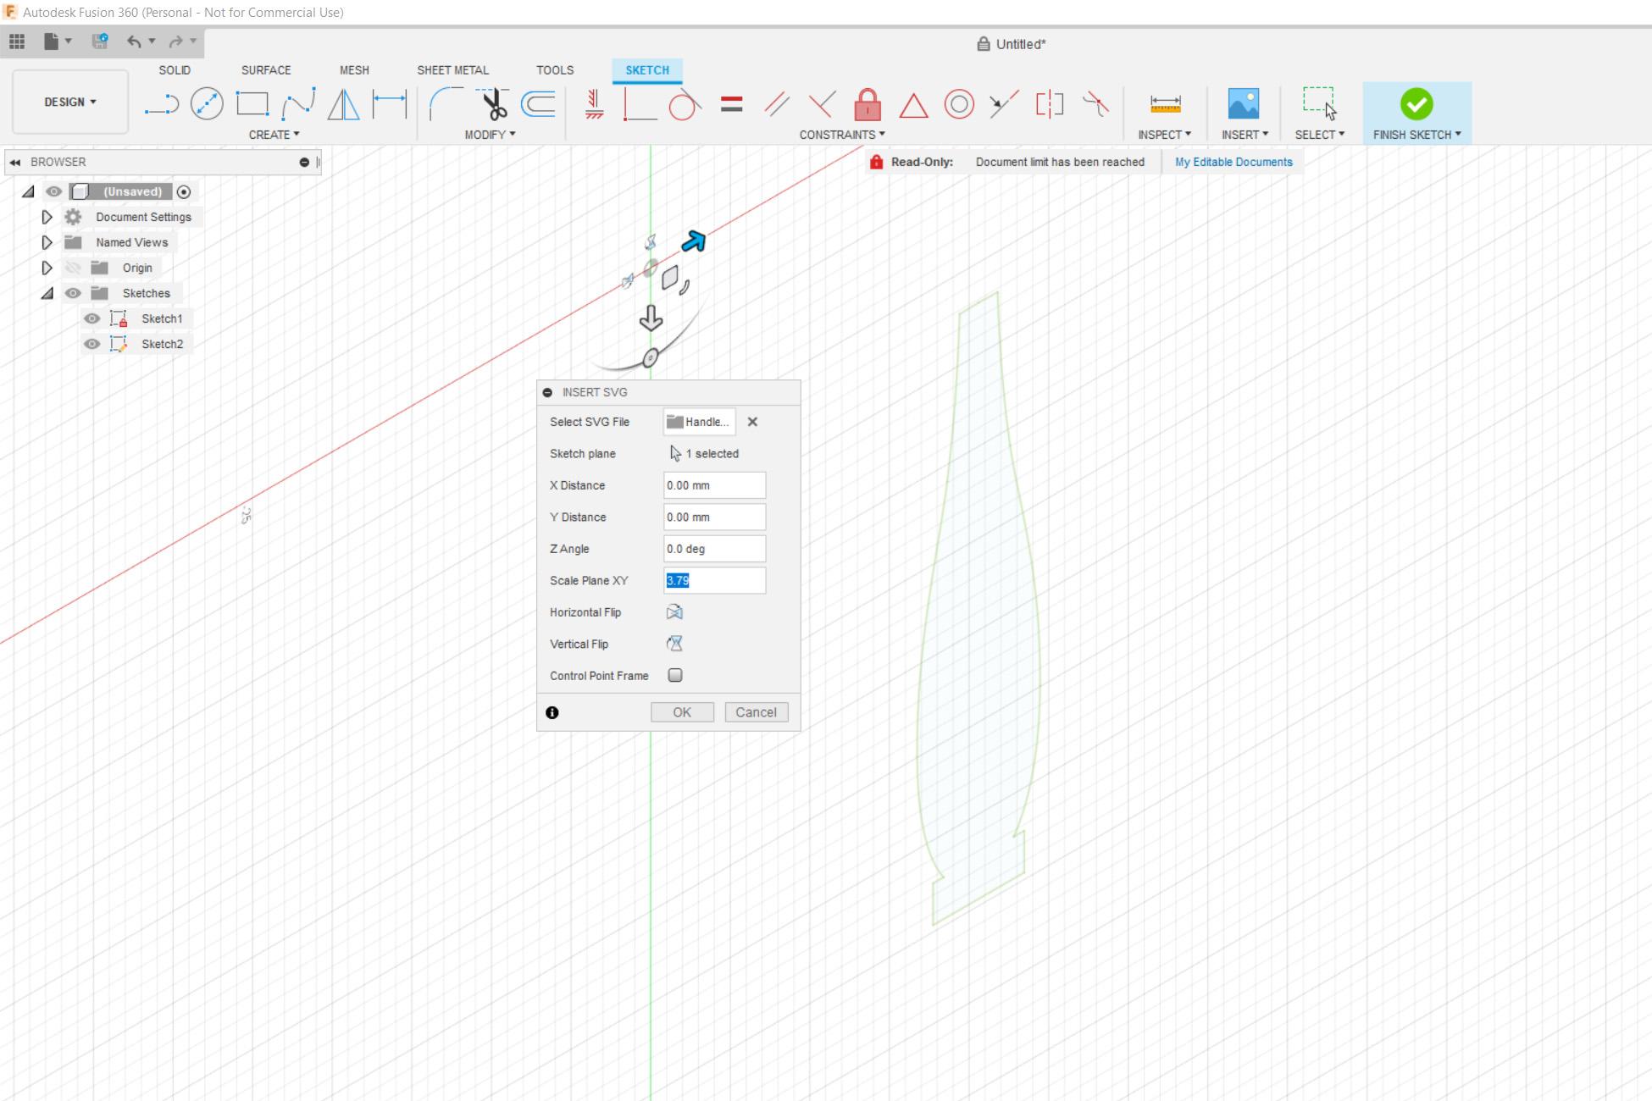Viewport: 1652px width, 1101px height.
Task: Click the Trim scissors tool
Action: coord(493,104)
